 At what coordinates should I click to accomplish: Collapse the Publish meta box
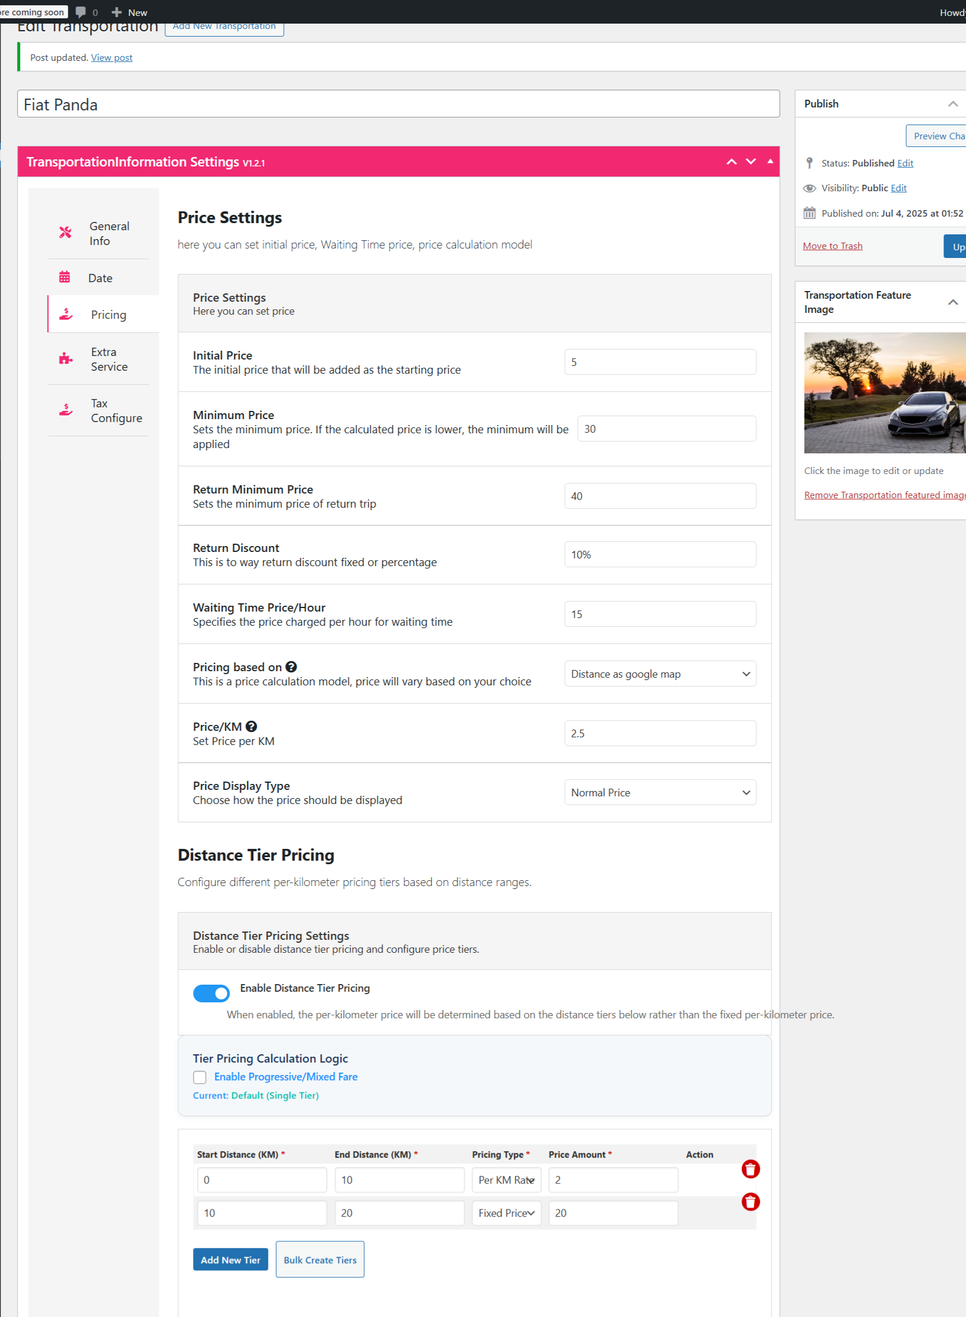pos(953,104)
